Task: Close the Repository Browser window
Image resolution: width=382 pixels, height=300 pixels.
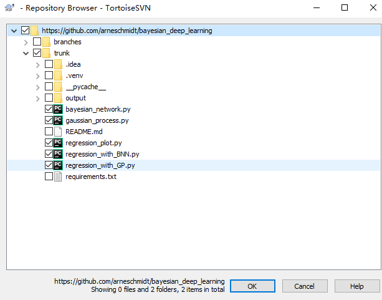Action: coord(373,7)
